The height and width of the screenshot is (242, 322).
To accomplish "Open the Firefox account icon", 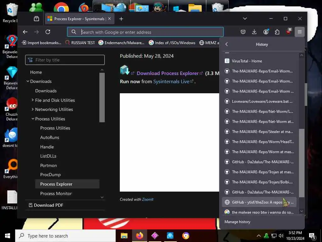I will tap(266, 32).
